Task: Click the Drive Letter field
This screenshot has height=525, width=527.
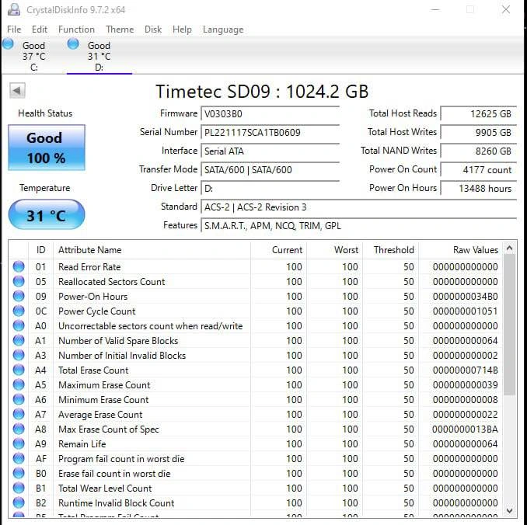Action: click(x=270, y=189)
